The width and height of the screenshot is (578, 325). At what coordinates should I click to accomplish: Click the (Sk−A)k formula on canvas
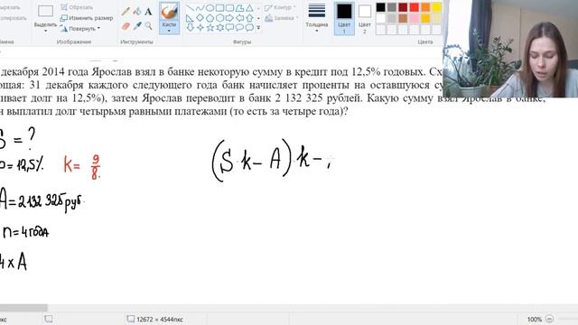[x=272, y=161]
